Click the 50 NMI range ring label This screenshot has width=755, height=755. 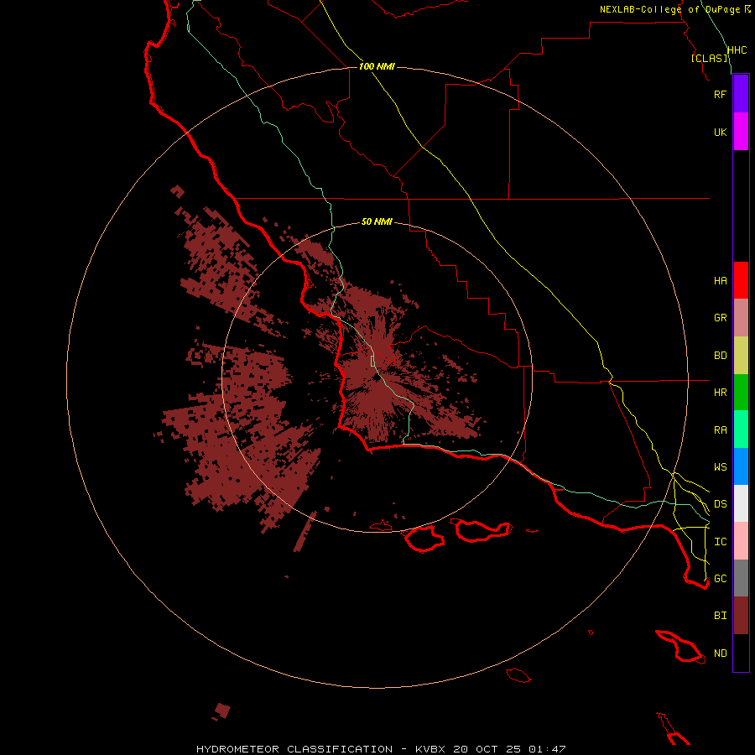(x=377, y=221)
